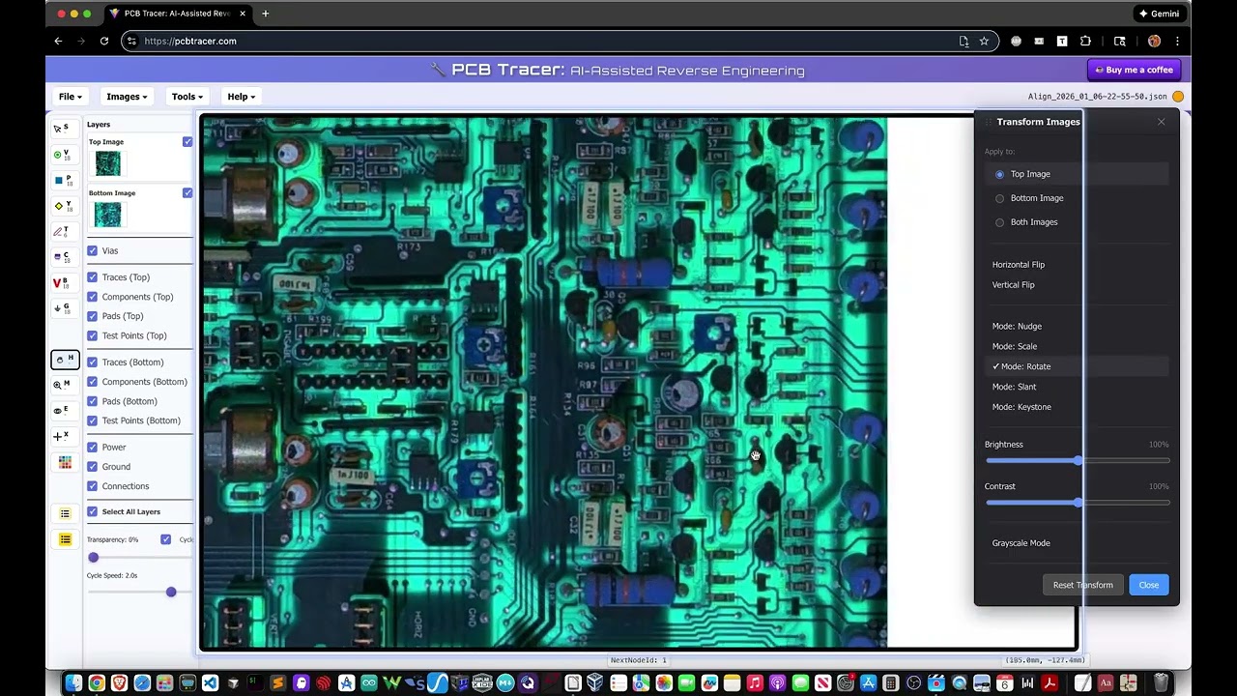The height and width of the screenshot is (696, 1237).
Task: Click the orange status indicator beside file name
Action: point(1178,97)
